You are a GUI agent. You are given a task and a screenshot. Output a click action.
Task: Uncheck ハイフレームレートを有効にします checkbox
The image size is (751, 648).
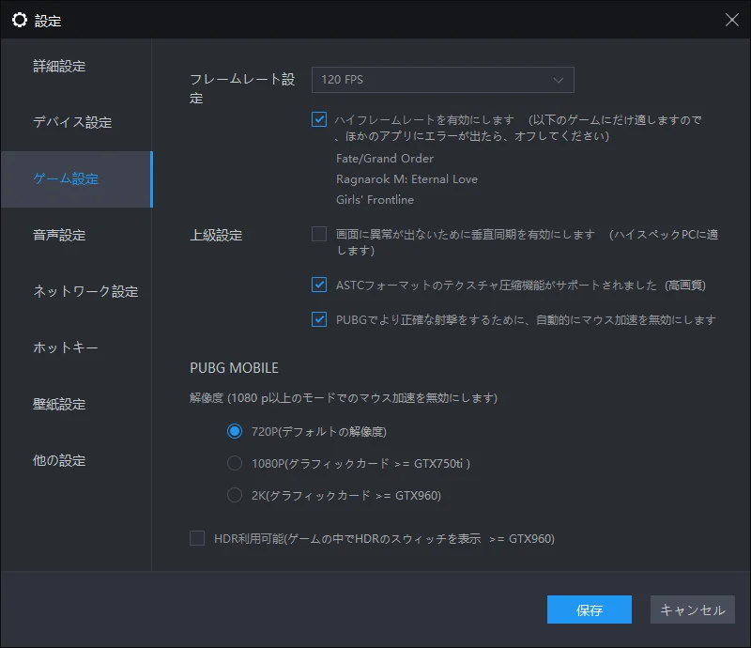point(319,119)
